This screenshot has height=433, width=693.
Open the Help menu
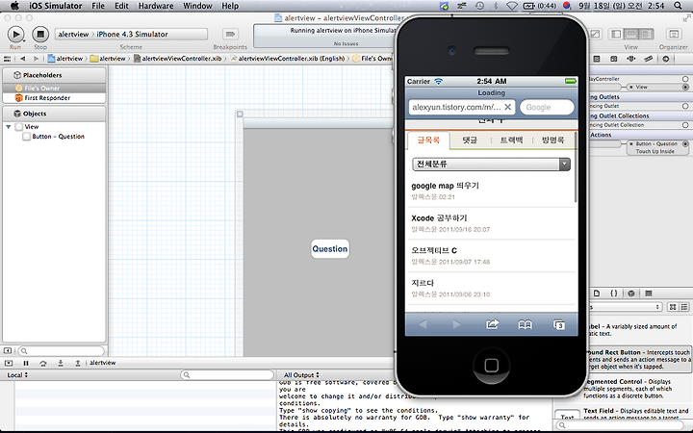(x=230, y=6)
